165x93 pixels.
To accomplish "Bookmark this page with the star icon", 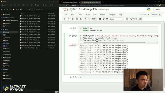I will pyautogui.click(x=154, y=5).
